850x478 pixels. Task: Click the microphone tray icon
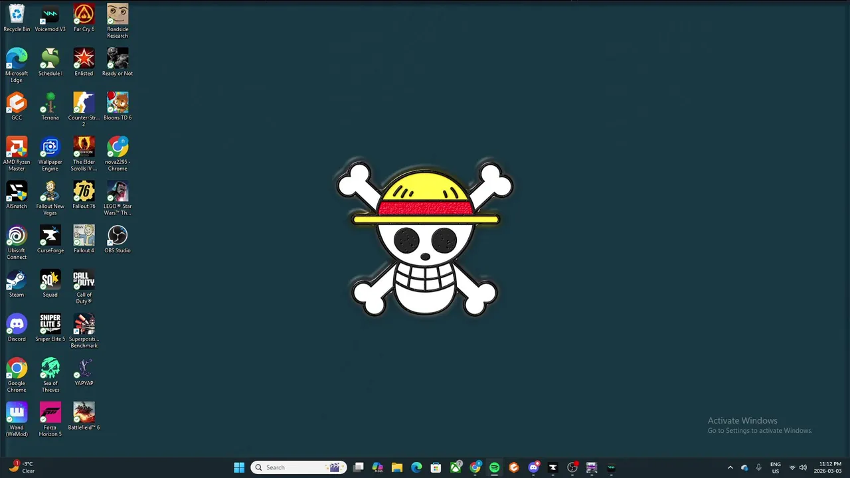[x=758, y=467]
